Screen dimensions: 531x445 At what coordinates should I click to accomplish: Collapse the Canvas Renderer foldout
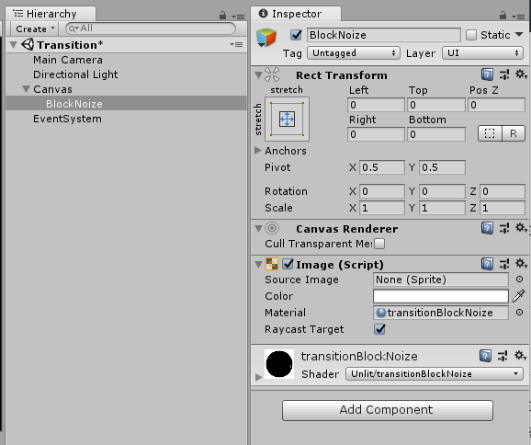point(258,229)
